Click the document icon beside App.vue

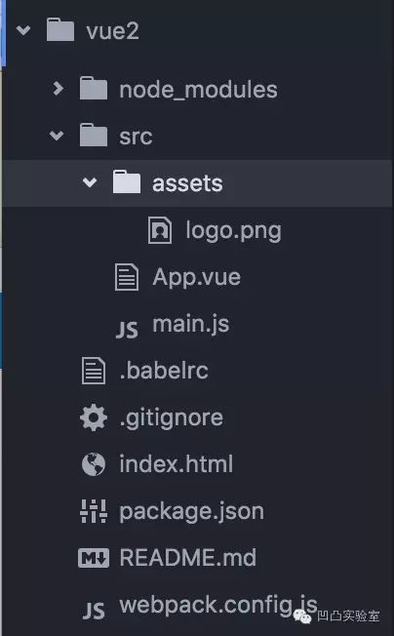coord(127,277)
